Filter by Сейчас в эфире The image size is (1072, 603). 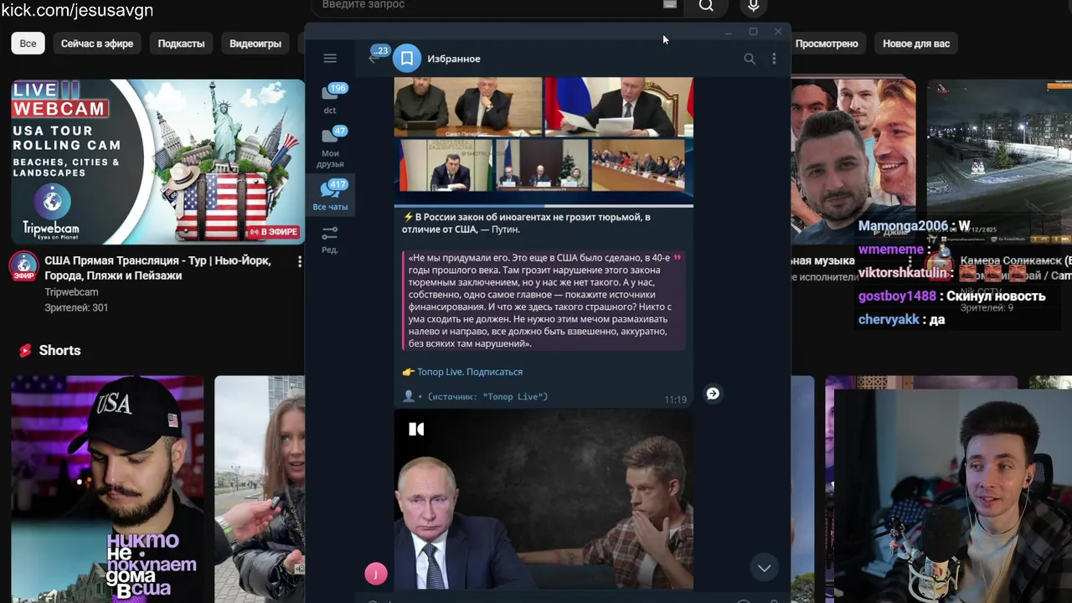click(x=97, y=44)
